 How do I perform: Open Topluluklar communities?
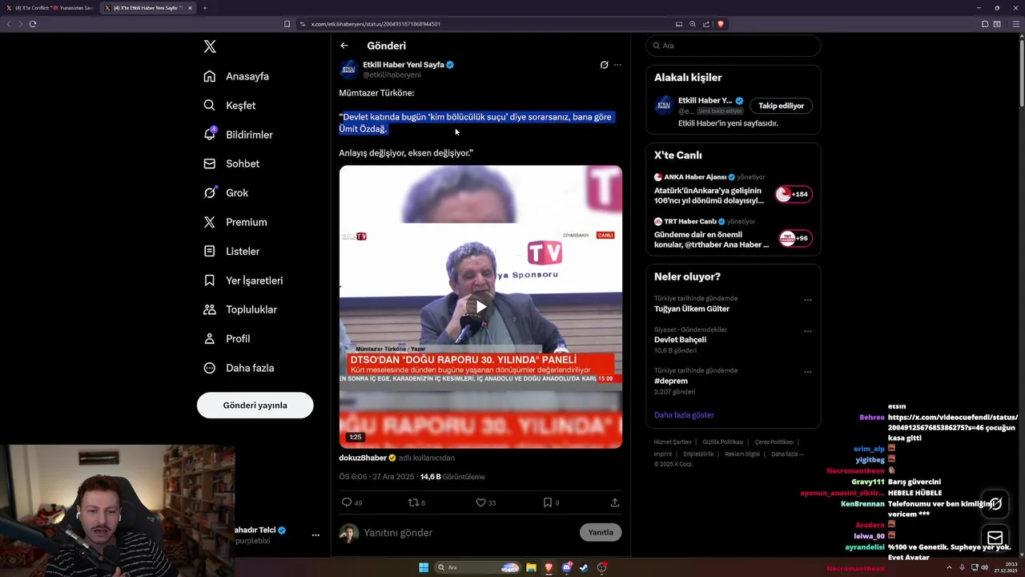[240, 309]
